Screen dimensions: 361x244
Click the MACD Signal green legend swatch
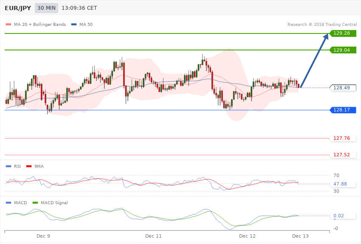point(35,202)
